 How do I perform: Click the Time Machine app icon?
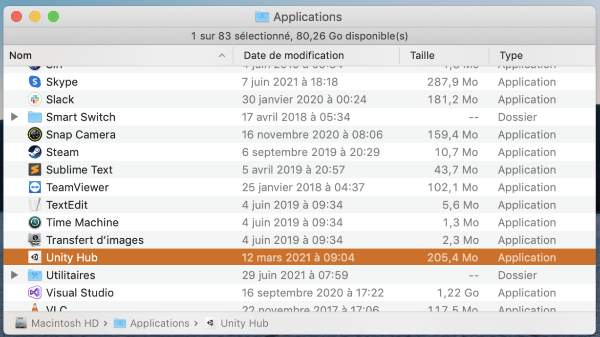(35, 223)
